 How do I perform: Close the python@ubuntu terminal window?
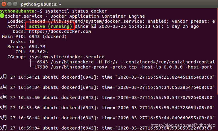point(4,4)
